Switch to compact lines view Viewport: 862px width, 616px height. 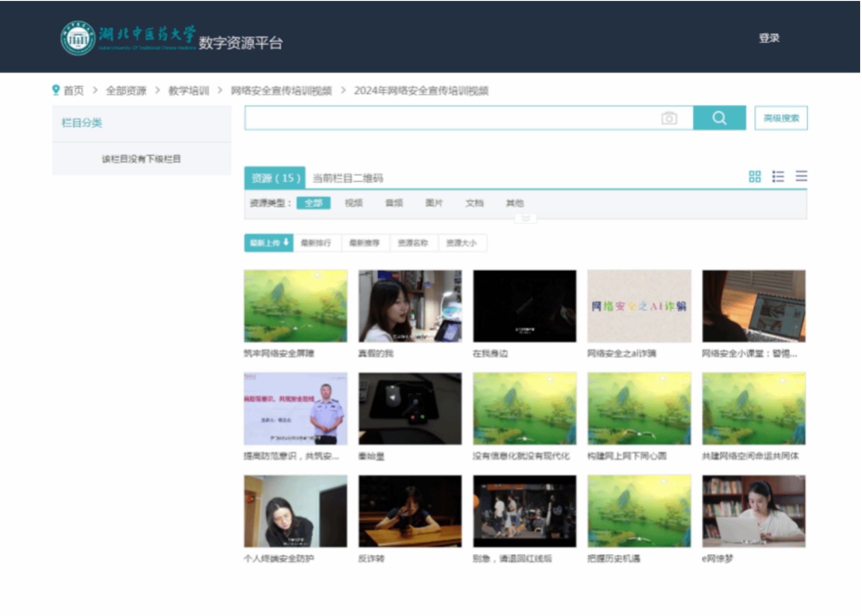[x=801, y=176]
